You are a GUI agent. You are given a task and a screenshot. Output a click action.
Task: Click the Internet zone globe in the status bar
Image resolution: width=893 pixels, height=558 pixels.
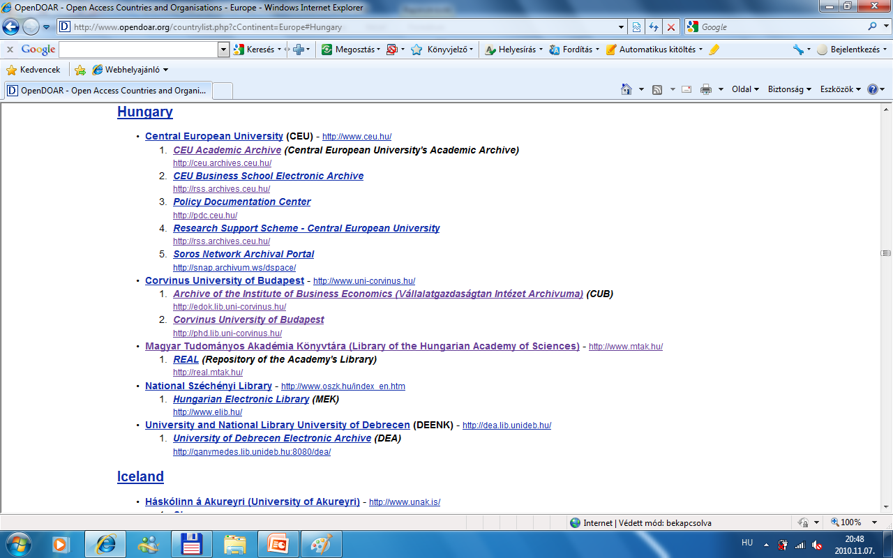click(x=575, y=522)
